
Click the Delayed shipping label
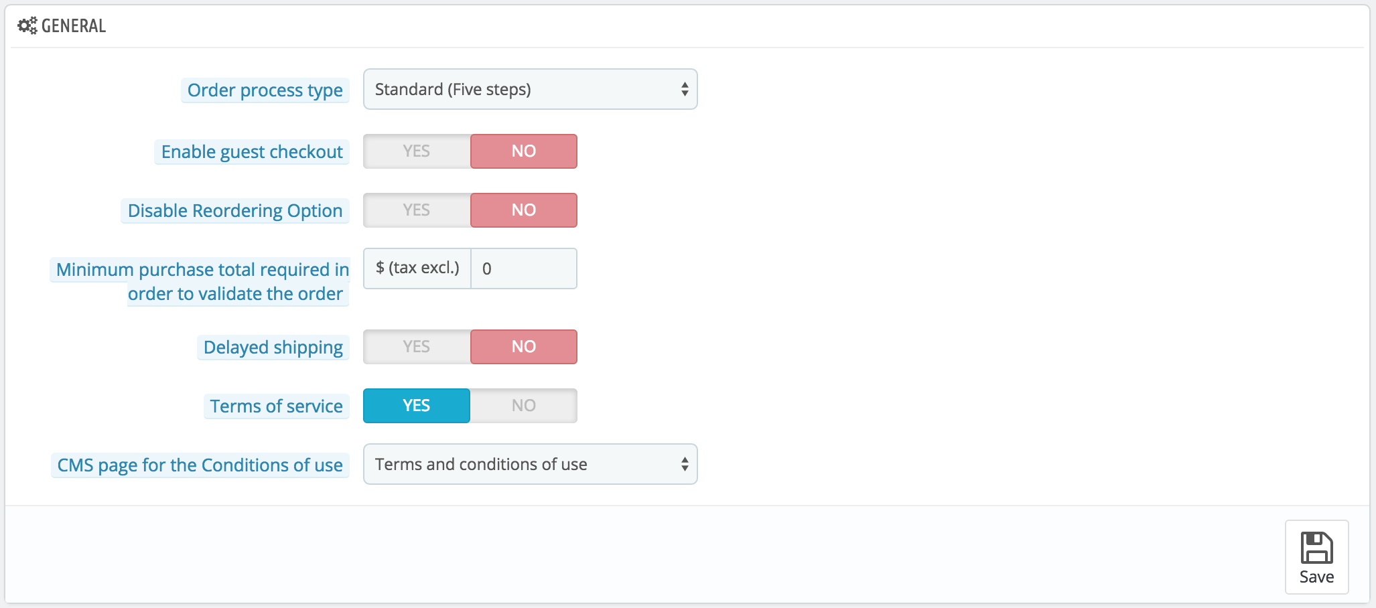[x=273, y=348]
